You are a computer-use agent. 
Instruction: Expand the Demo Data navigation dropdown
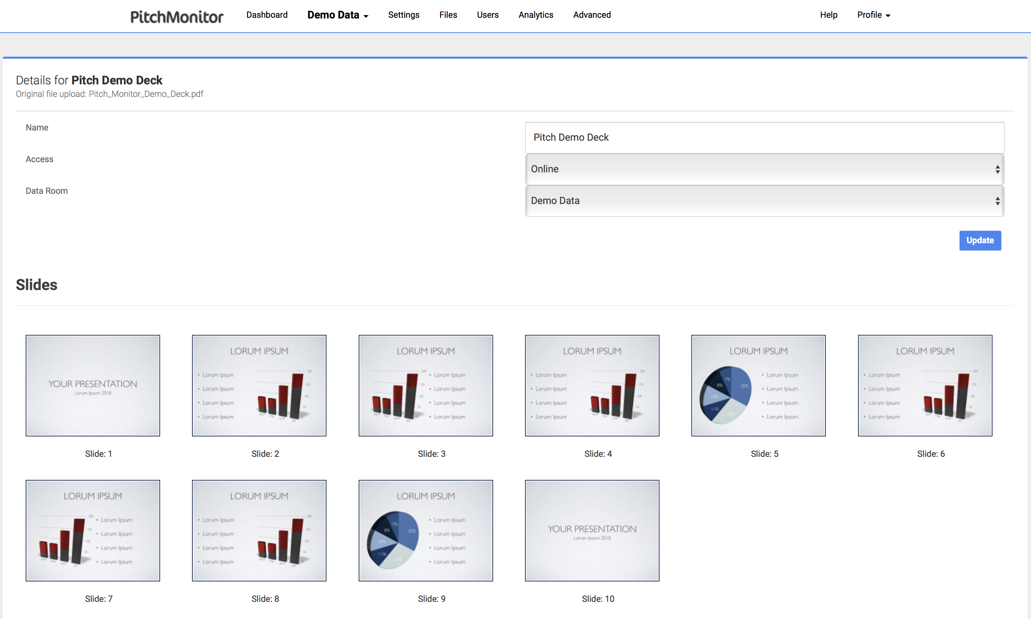click(x=338, y=15)
